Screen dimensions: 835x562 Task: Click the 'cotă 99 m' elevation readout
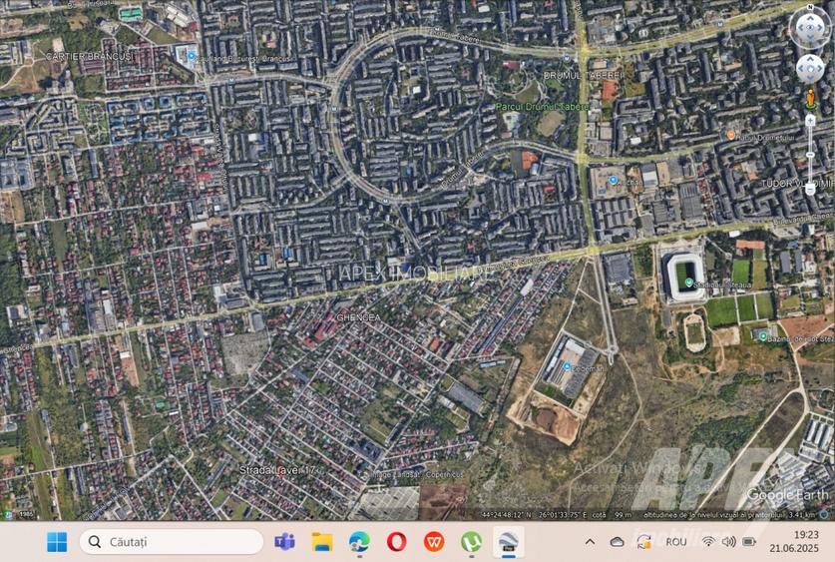[x=612, y=515]
